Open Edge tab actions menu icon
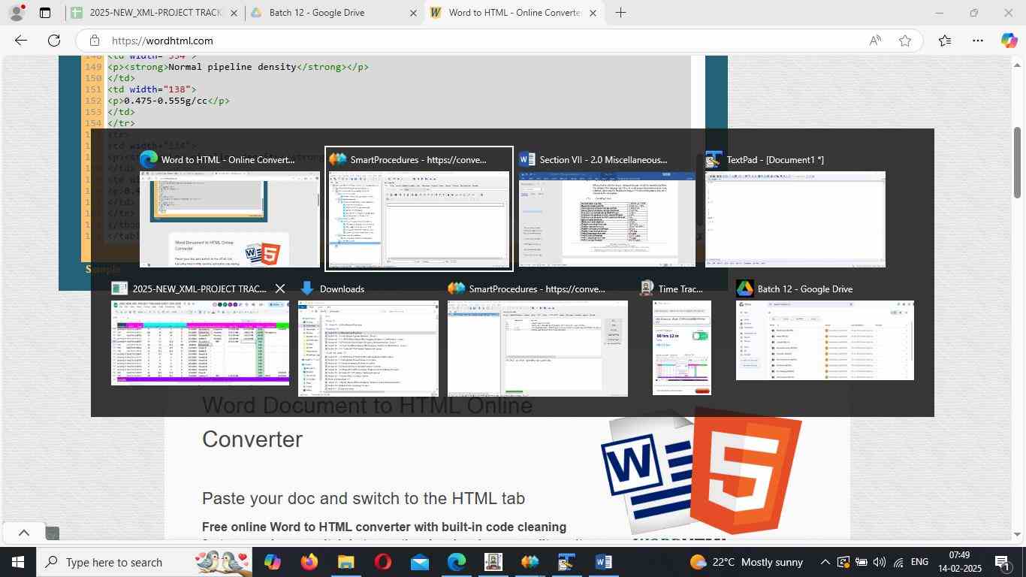Image resolution: width=1026 pixels, height=577 pixels. tap(45, 13)
